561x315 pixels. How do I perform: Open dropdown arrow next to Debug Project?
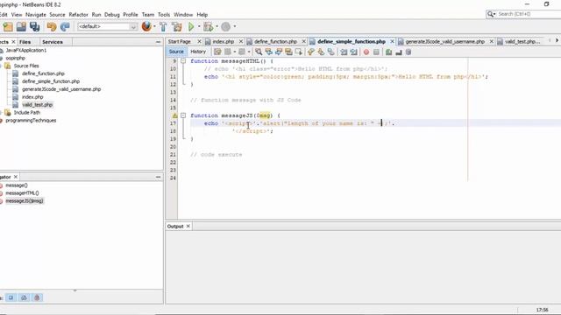217,26
